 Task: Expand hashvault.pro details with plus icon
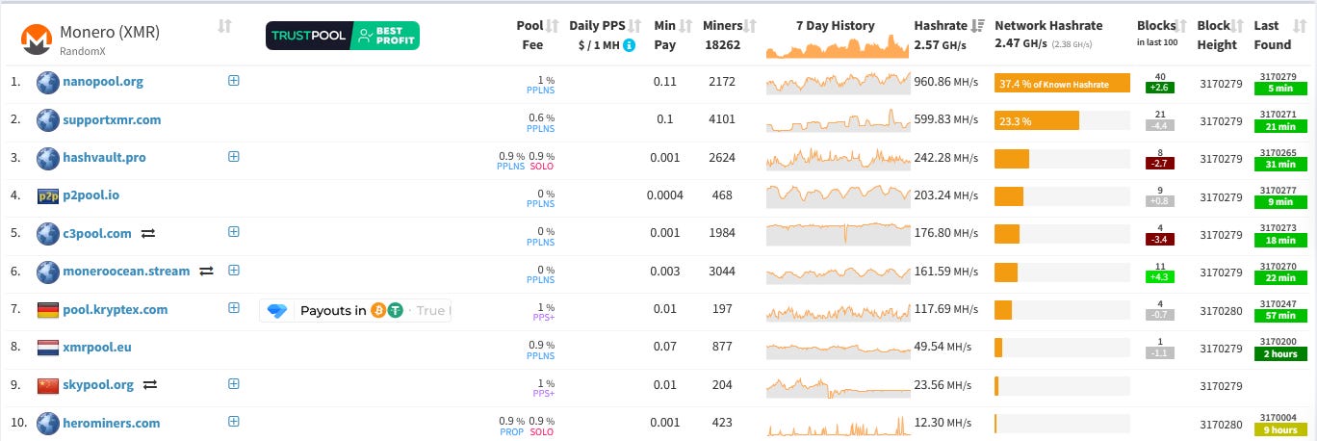[233, 156]
